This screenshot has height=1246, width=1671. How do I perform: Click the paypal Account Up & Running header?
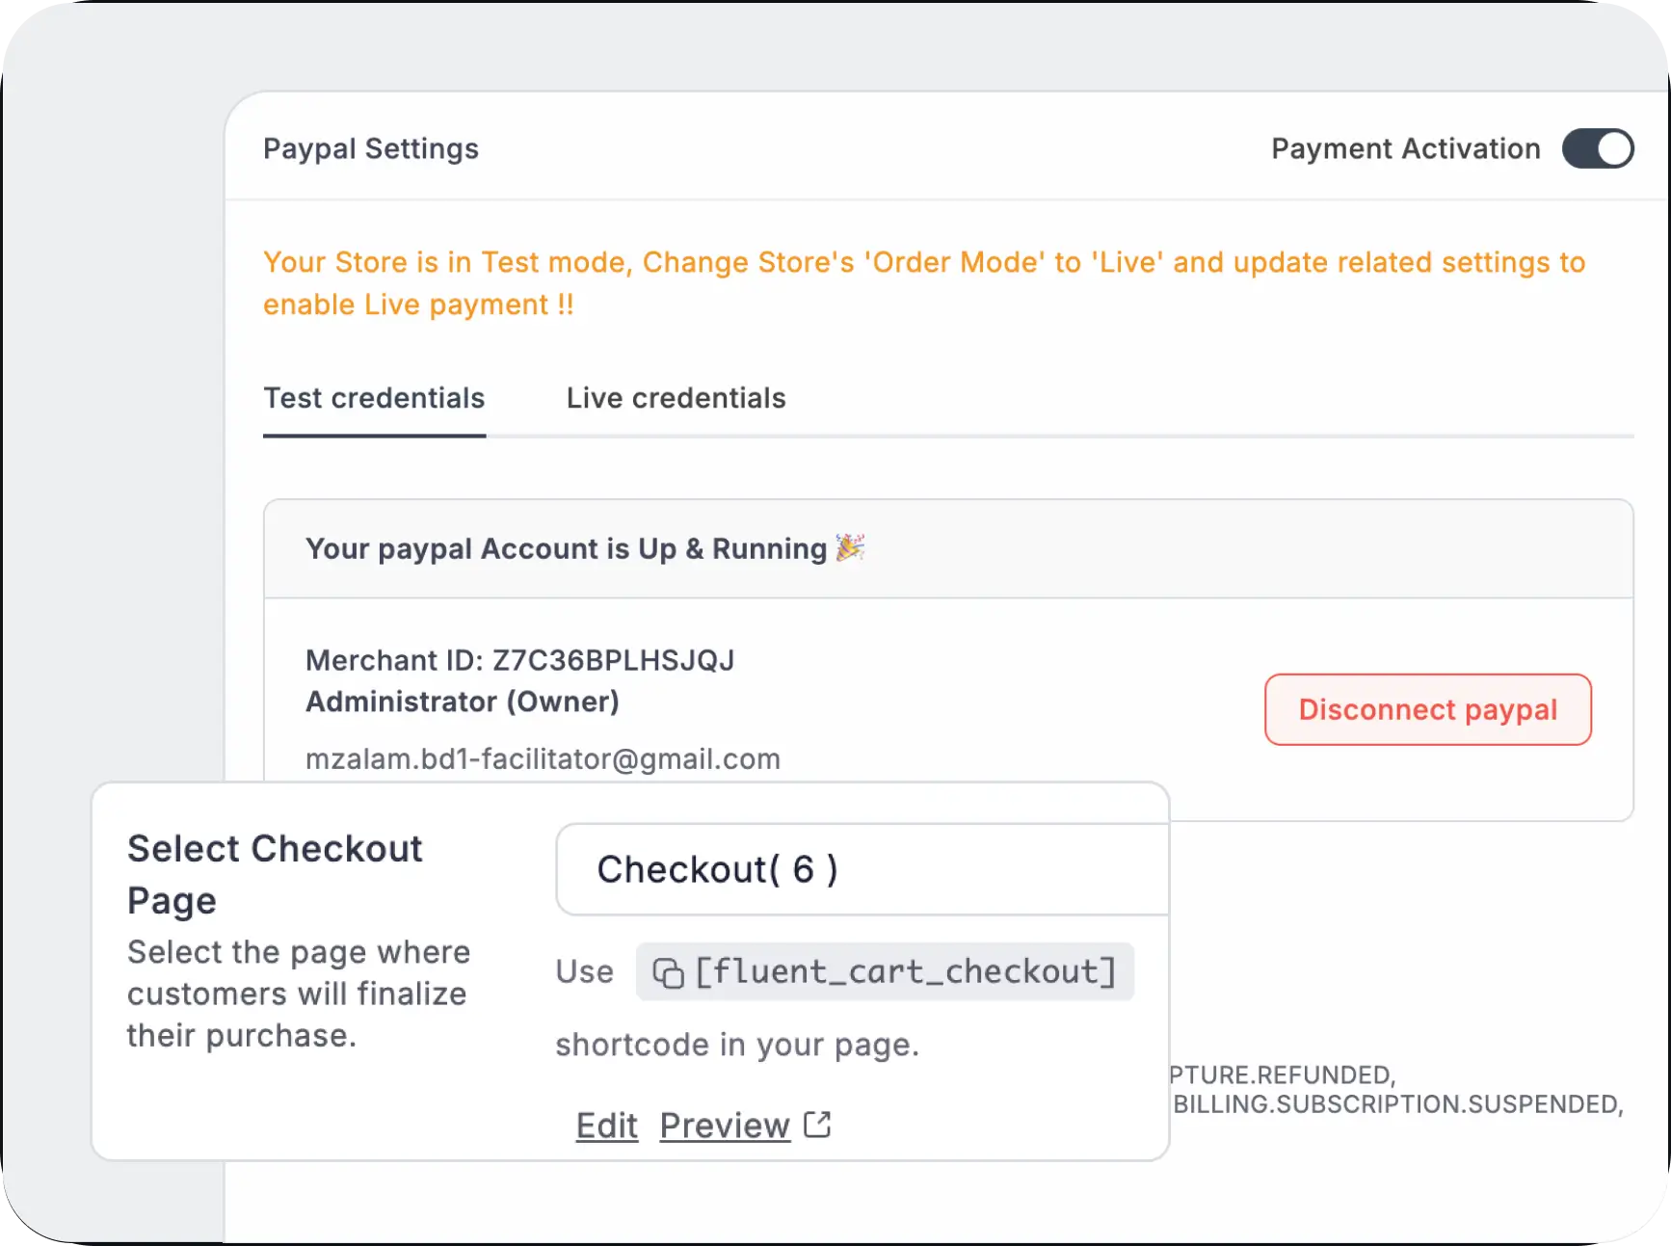pos(566,548)
